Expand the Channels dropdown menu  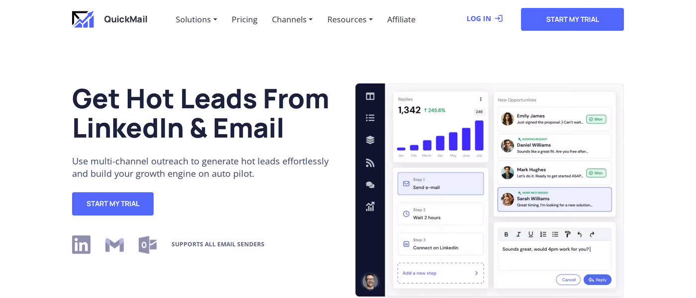(292, 19)
